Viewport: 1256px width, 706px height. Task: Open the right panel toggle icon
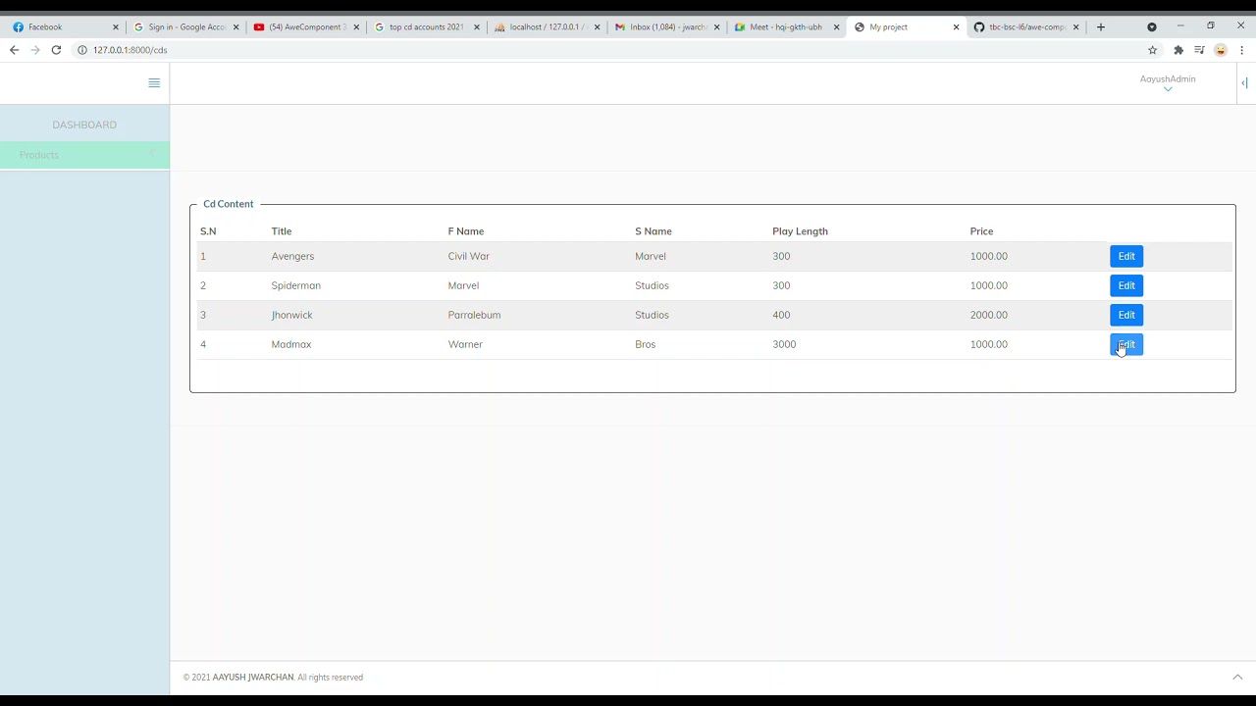coord(1244,83)
